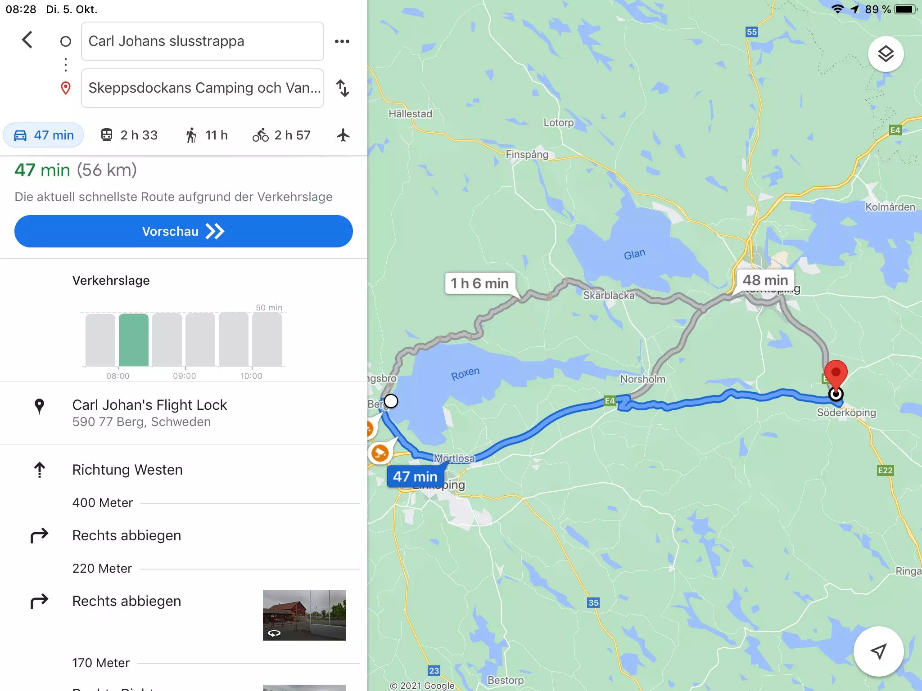
Task: Select the 48 min alternative route label
Action: tap(765, 280)
